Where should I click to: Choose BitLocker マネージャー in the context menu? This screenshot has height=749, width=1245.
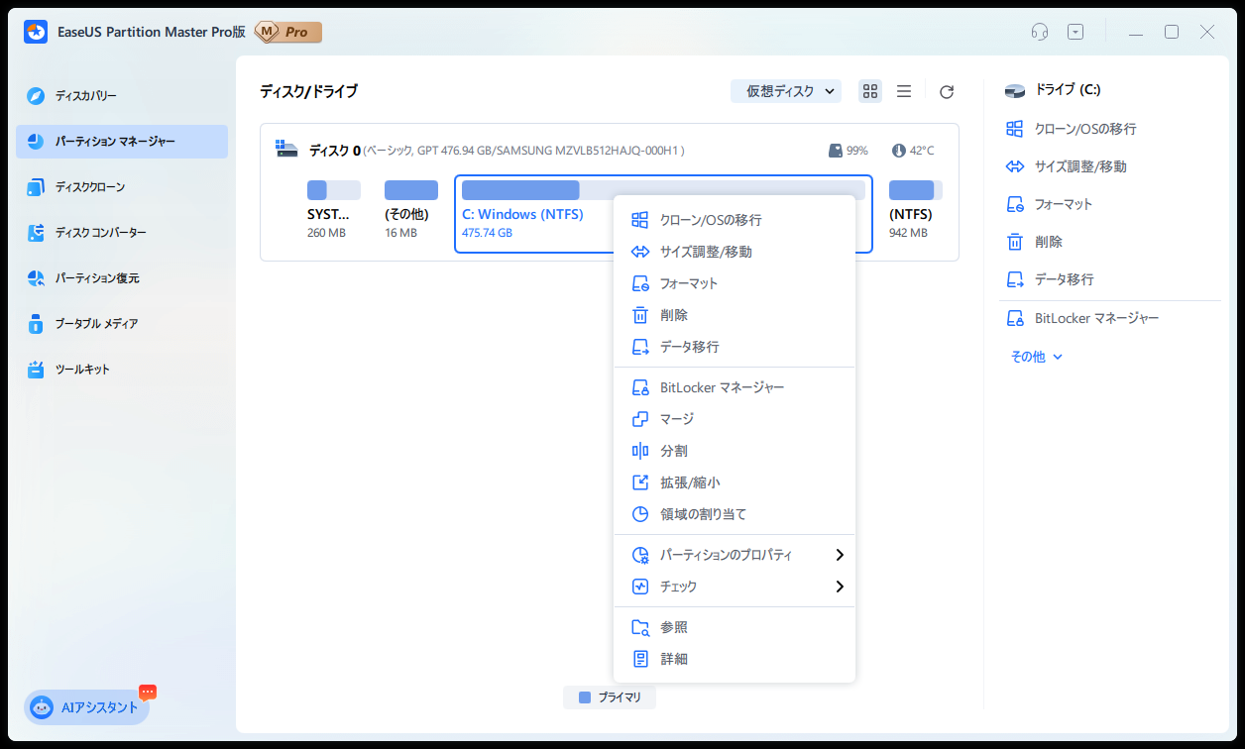pyautogui.click(x=735, y=387)
